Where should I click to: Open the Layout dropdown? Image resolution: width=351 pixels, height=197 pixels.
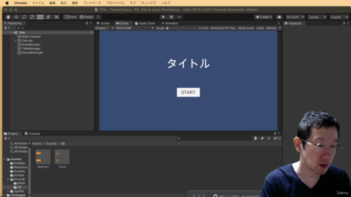339,17
